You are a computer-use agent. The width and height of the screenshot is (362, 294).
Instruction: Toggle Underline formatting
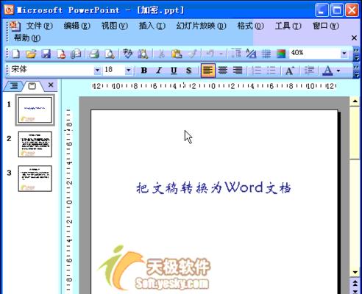pos(174,71)
